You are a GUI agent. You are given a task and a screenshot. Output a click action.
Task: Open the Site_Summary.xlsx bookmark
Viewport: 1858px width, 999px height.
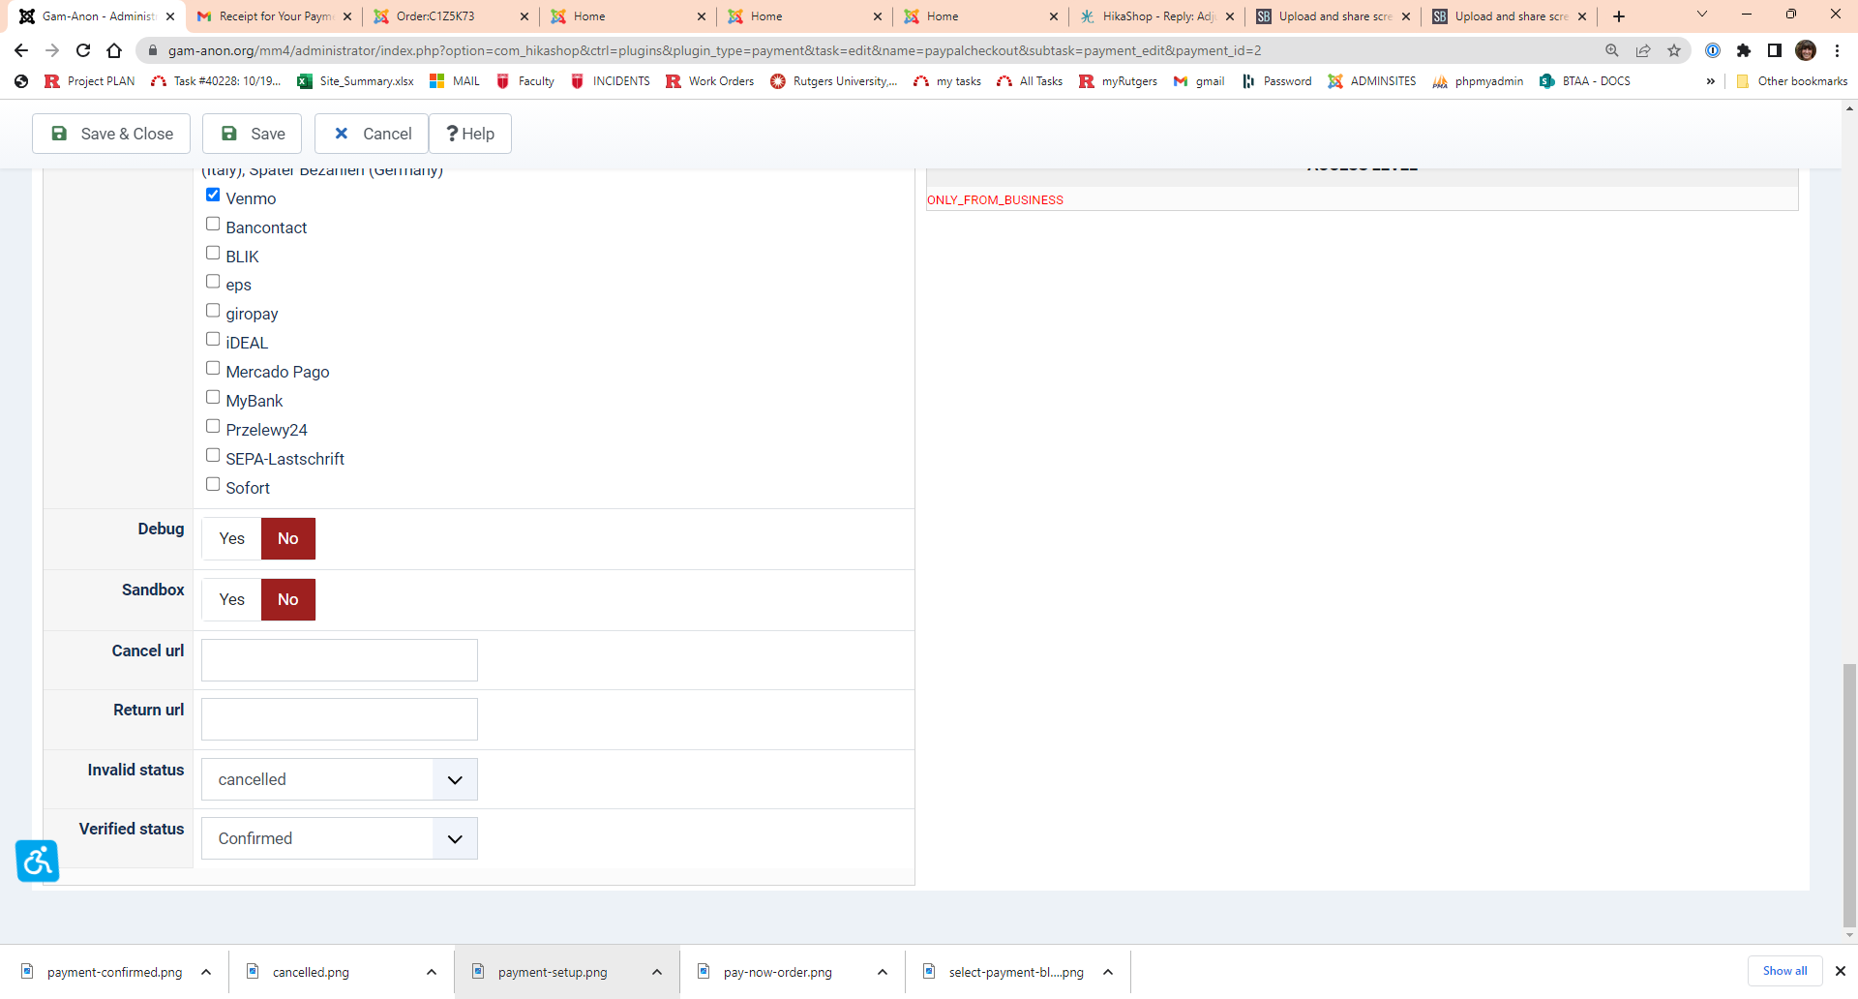[x=356, y=81]
